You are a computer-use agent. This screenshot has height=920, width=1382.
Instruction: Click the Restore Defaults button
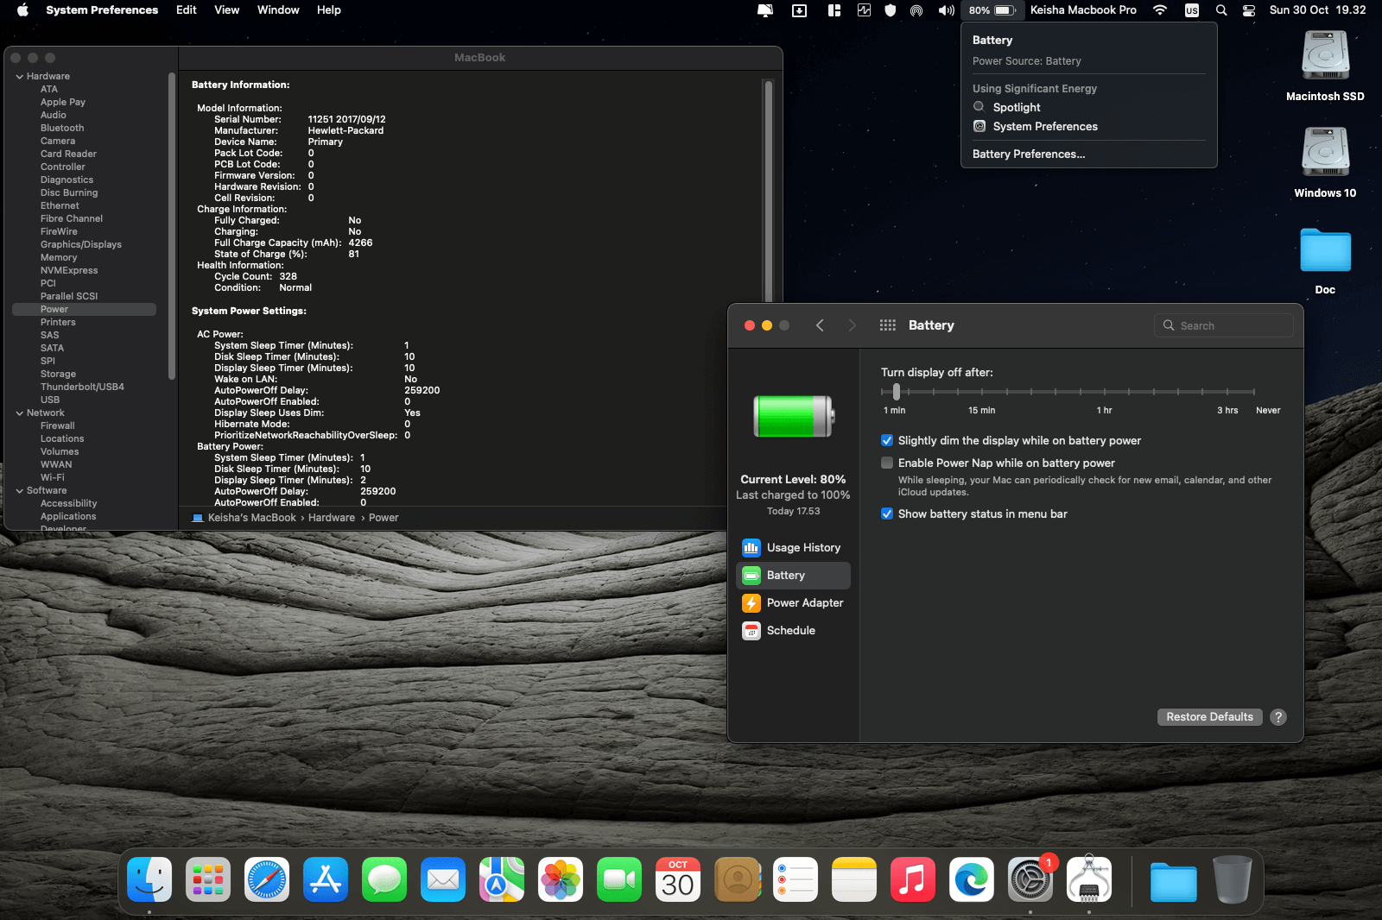1209,717
